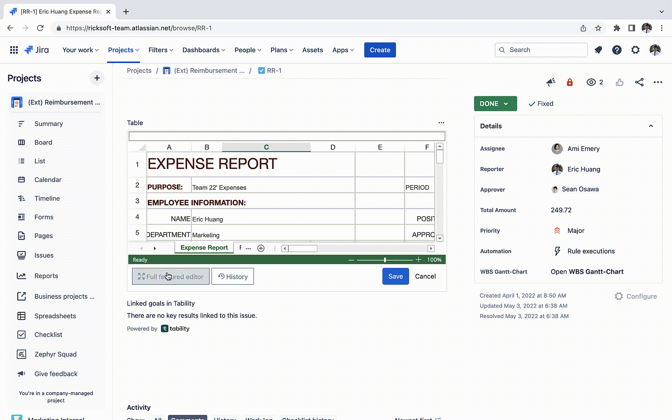Open spreadsheet History
Screen dimensions: 672x420
tap(233, 276)
